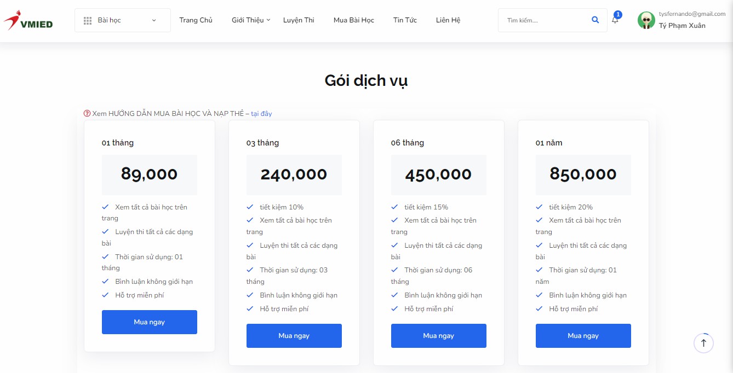The image size is (733, 373).
Task: Open Mua Bài Học page
Action: pos(354,20)
